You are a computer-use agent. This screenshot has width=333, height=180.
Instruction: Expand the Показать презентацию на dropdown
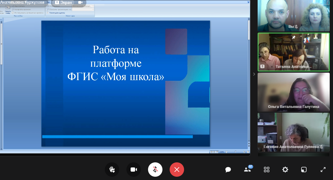click(x=83, y=9)
